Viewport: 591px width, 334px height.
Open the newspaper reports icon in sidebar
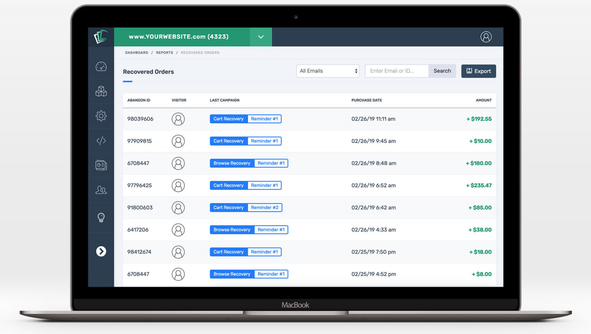click(x=101, y=165)
